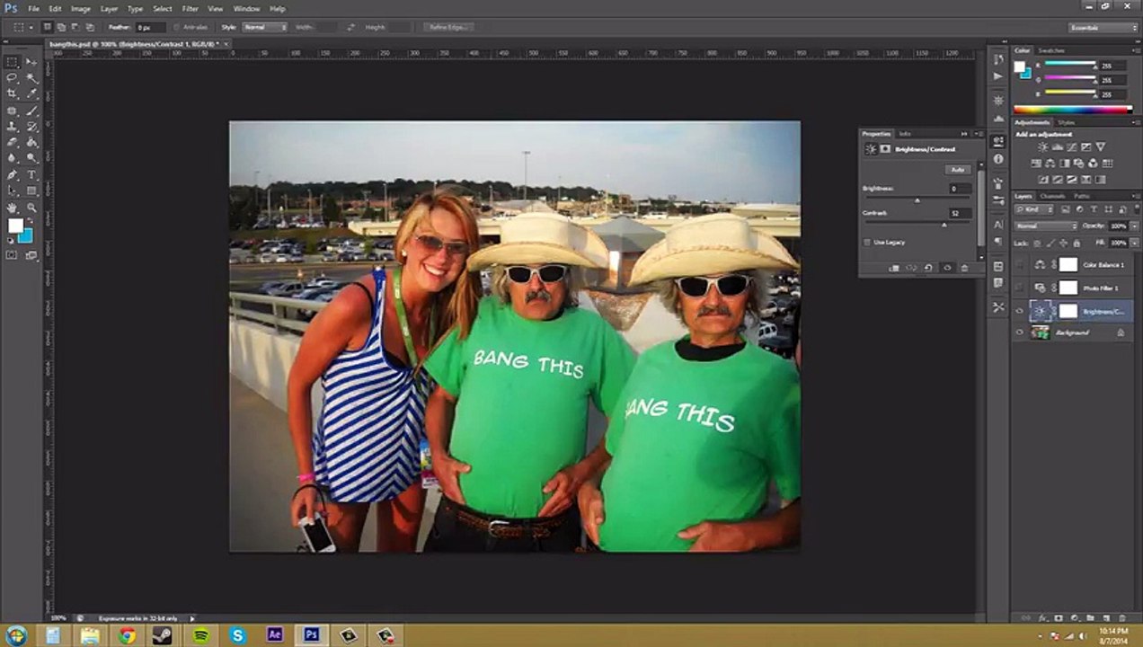Select the Magic Wand tool
Viewport: 1143px width, 647px height.
[31, 78]
